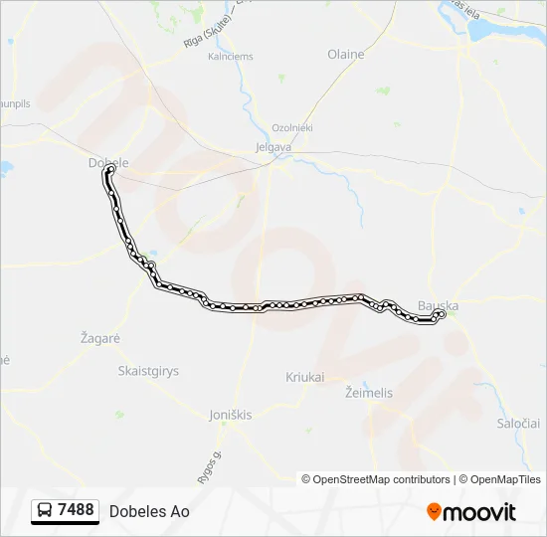Click the Ozolnieki label on map

(x=292, y=127)
